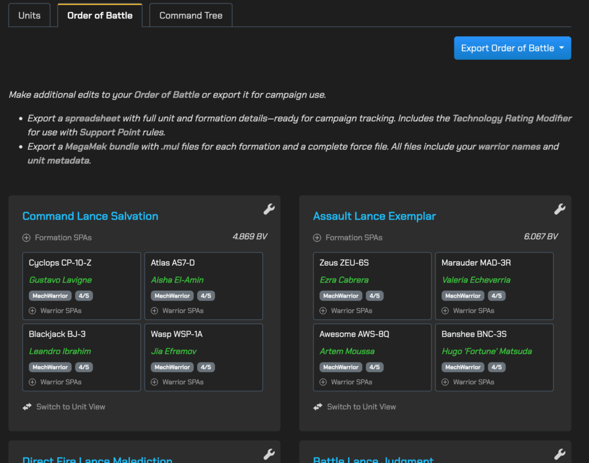Viewport: 589px width, 463px height.
Task: Click swap arrows icon in Assault Lance card
Action: [318, 407]
